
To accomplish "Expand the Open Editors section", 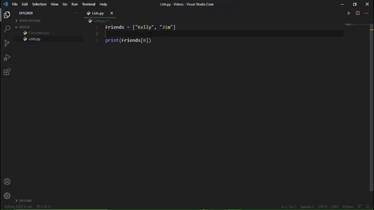I will tap(28, 21).
